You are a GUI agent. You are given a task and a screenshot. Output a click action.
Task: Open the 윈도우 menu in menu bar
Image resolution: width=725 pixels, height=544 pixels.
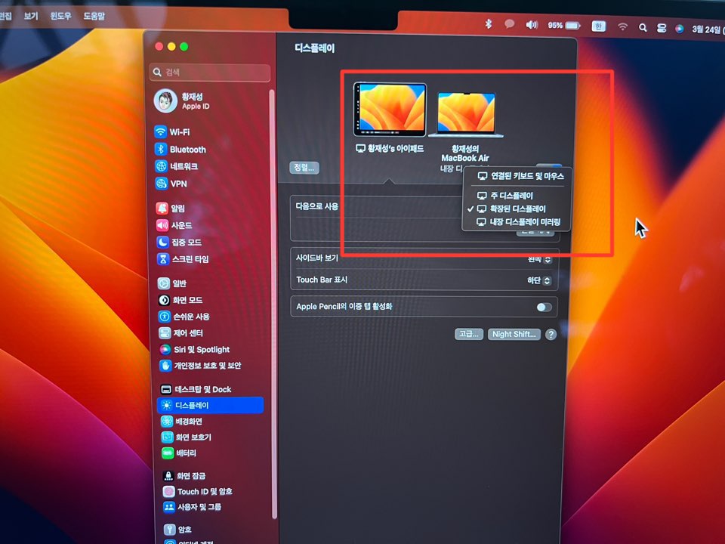coord(60,16)
